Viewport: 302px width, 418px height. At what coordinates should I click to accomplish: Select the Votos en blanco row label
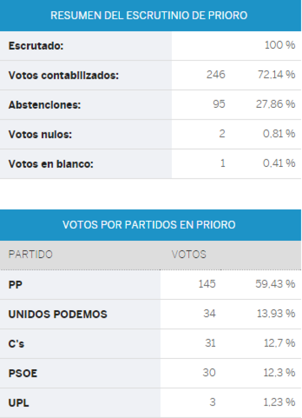click(51, 164)
